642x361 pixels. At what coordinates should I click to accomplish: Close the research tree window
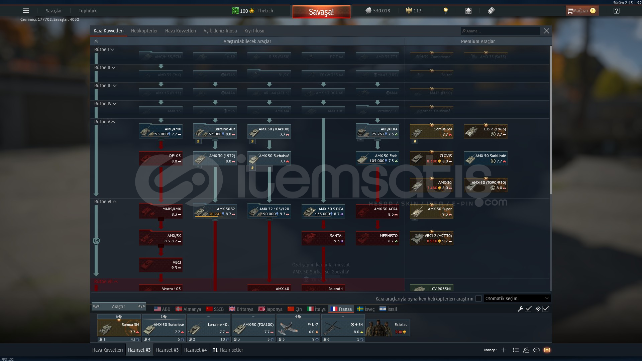click(546, 31)
